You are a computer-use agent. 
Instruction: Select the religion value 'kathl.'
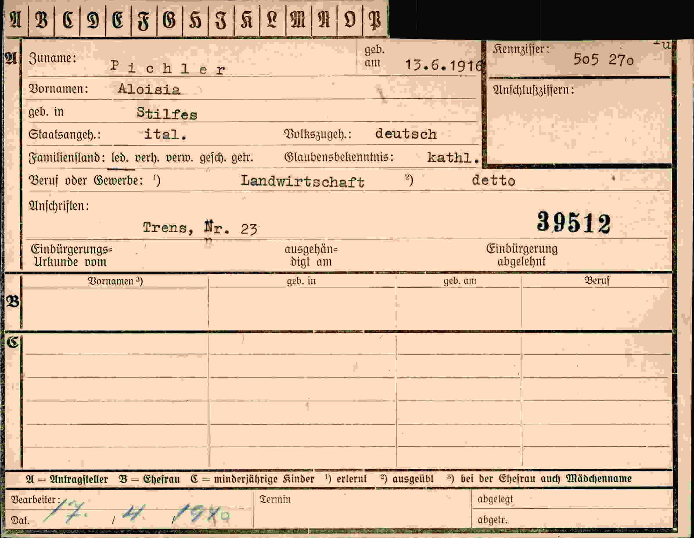click(453, 158)
